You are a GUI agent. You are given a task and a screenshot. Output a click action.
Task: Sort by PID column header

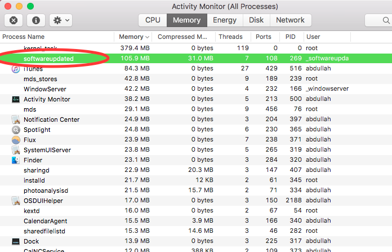click(x=290, y=37)
